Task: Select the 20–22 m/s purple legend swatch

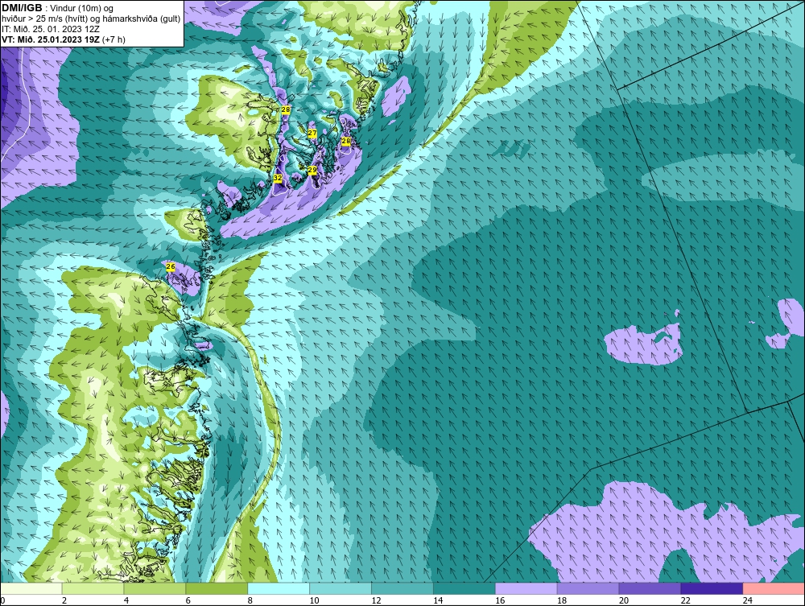Action: 650,588
